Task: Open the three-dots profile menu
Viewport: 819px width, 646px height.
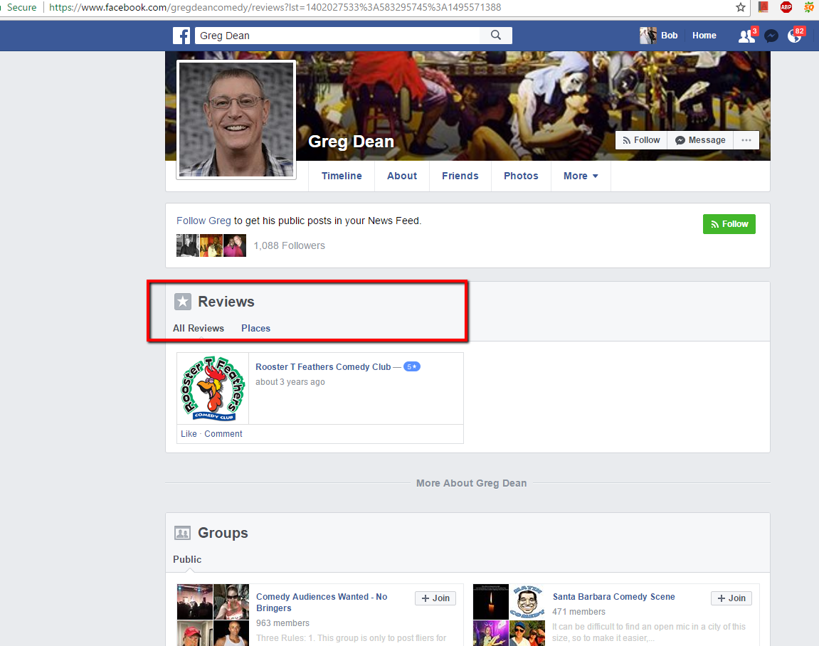Action: pyautogui.click(x=746, y=140)
